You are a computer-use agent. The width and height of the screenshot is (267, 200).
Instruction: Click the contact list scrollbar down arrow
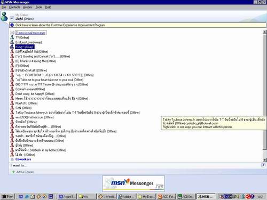tap(265, 160)
